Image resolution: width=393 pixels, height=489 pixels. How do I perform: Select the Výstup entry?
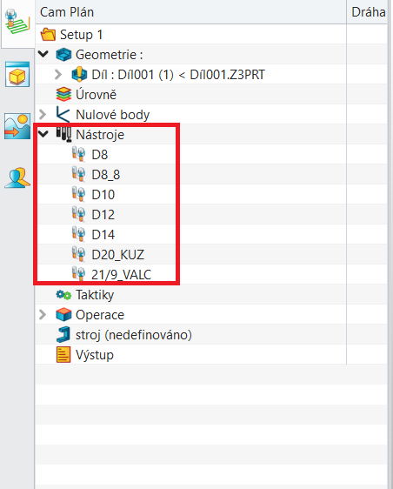point(95,355)
